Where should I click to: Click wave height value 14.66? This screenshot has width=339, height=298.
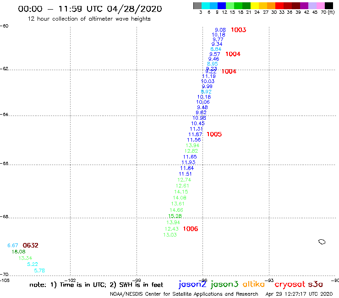176,210
